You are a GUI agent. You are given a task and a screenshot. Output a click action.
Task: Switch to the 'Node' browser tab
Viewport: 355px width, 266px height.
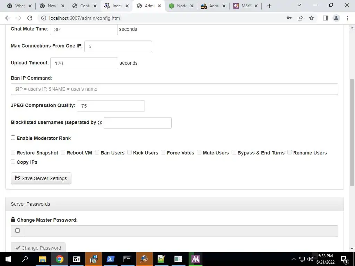point(181,6)
